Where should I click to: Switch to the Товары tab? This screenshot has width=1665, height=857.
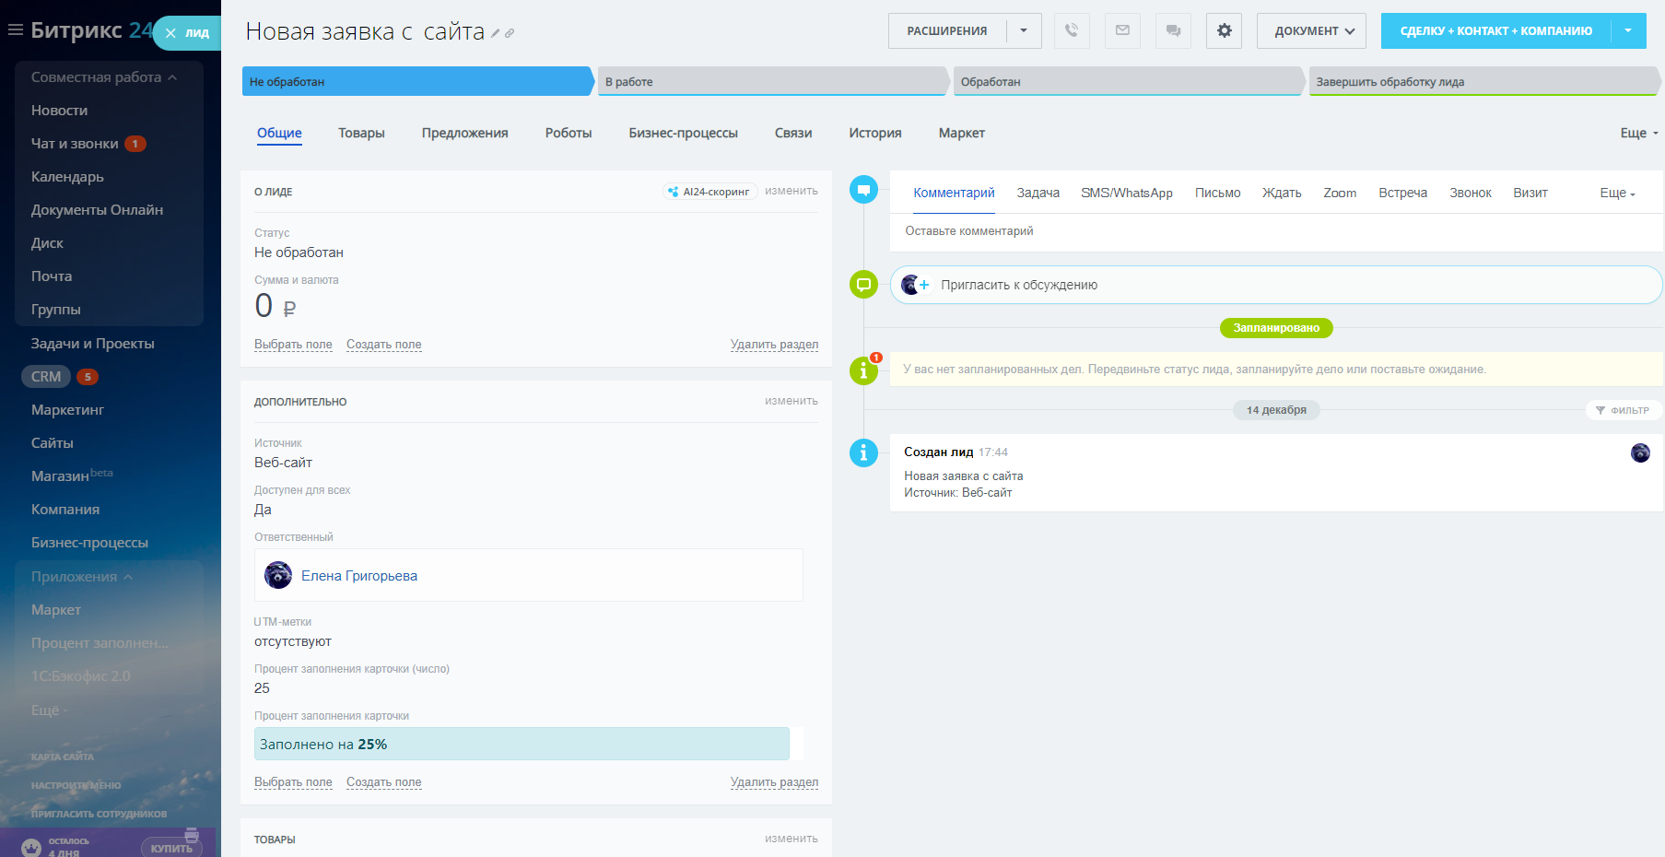(361, 133)
